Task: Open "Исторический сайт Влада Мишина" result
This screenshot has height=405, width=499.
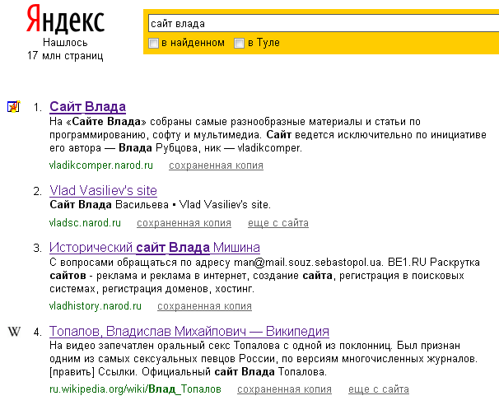Action: pyautogui.click(x=155, y=247)
